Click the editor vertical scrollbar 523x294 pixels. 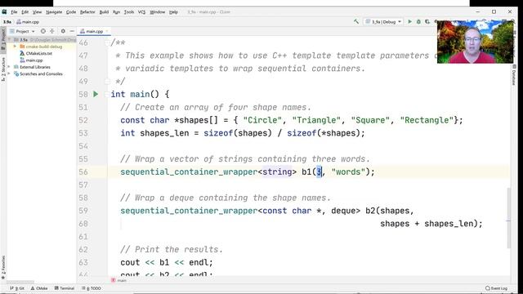click(508, 218)
